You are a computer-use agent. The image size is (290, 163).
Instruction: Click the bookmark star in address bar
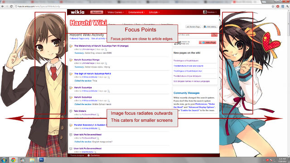[x=273, y=6]
